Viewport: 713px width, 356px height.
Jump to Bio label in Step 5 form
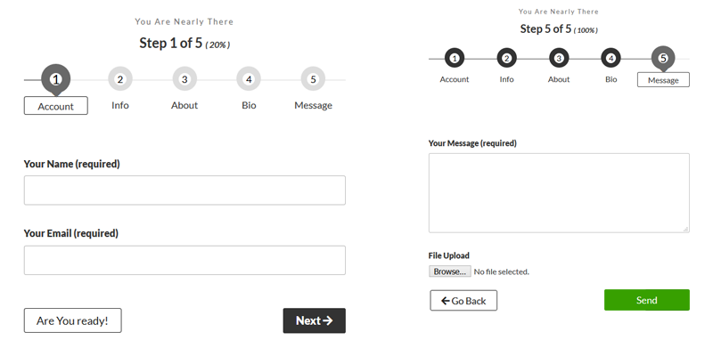[611, 79]
